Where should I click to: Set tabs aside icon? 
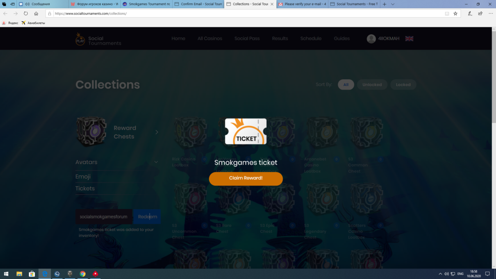click(12, 4)
